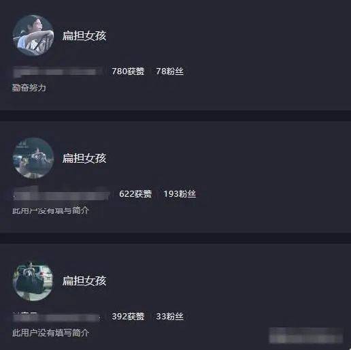
Task: Select the 780获赞 likes count
Action: point(128,71)
